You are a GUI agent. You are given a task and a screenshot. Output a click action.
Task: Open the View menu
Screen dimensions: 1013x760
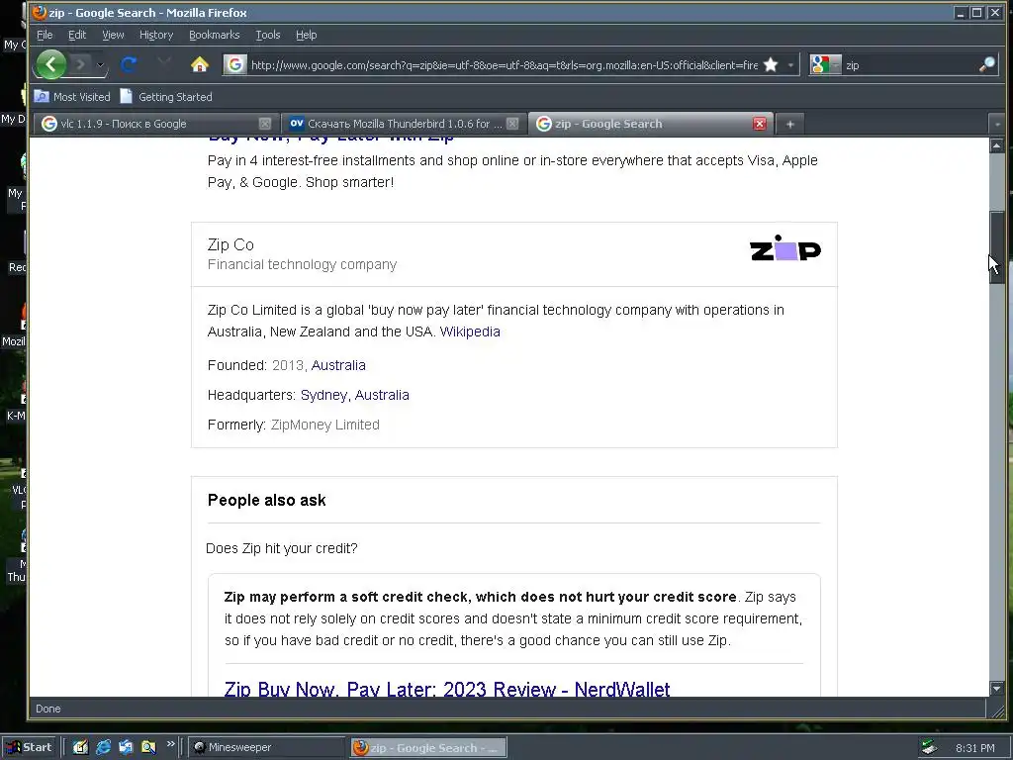[113, 35]
